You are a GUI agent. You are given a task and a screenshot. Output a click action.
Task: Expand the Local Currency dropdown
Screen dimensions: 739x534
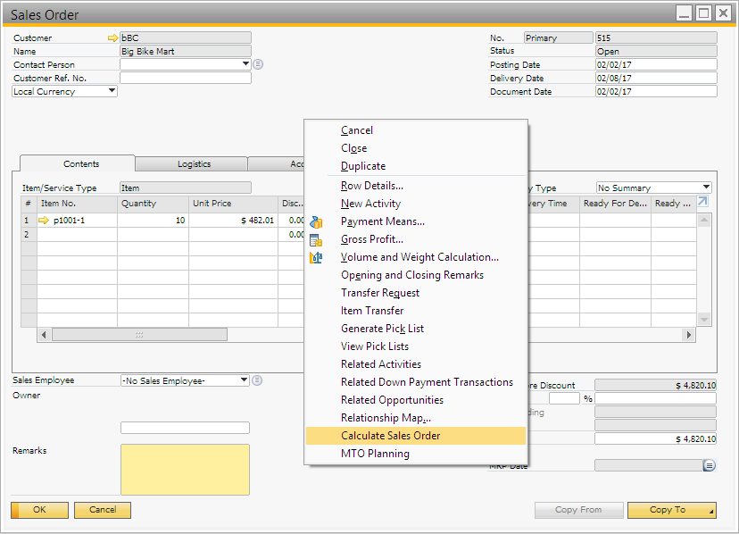(112, 91)
